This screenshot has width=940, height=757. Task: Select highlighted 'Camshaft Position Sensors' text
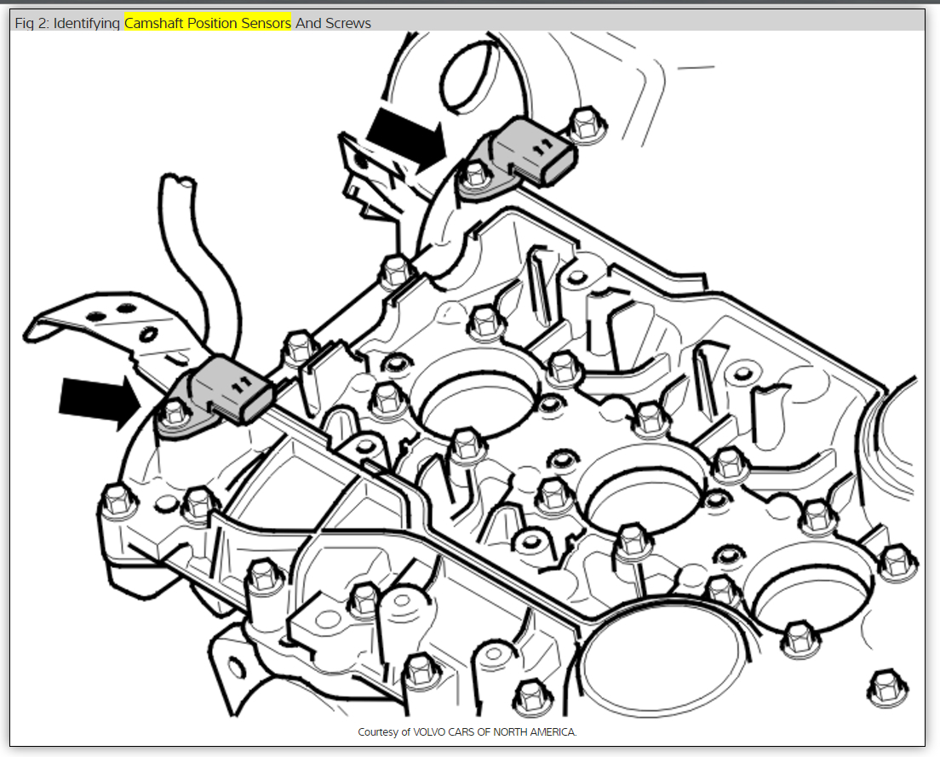208,23
